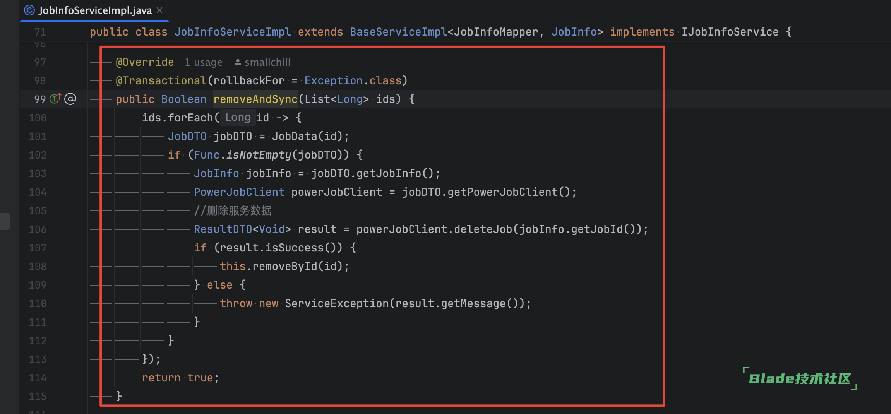Click the IJobInfoService interface name
The height and width of the screenshot is (414, 891).
[x=730, y=32]
